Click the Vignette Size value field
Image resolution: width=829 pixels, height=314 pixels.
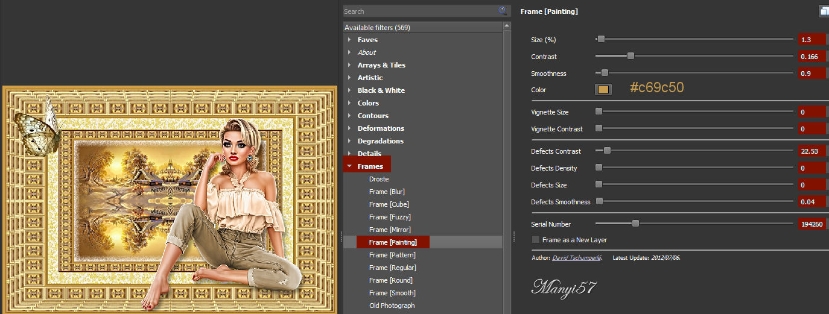point(812,112)
